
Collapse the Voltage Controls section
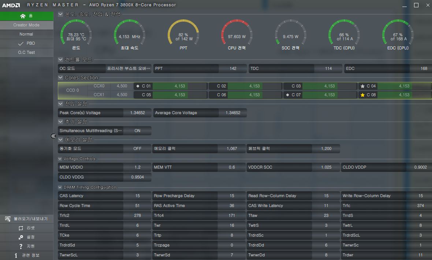click(60, 159)
